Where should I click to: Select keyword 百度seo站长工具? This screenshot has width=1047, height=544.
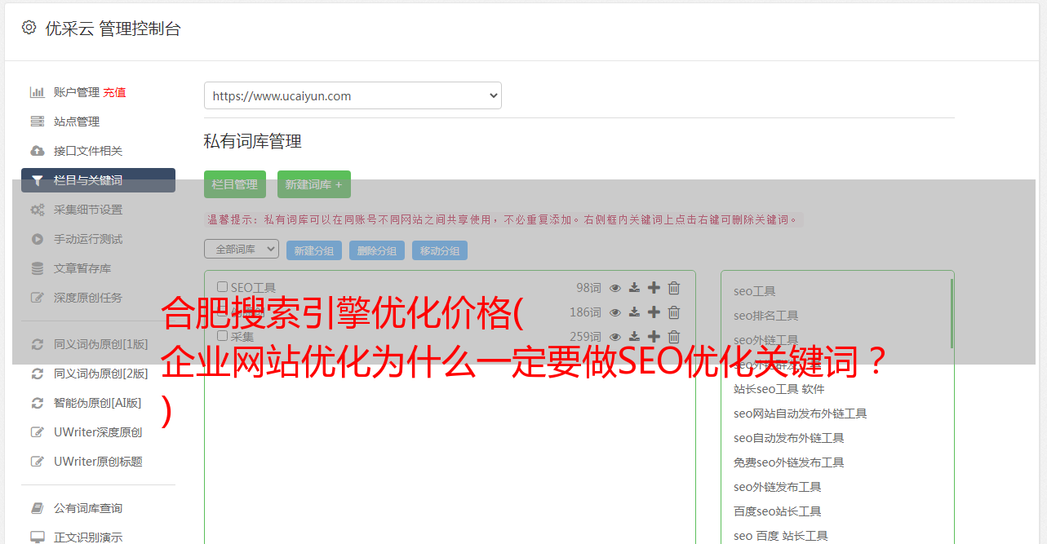pos(778,511)
